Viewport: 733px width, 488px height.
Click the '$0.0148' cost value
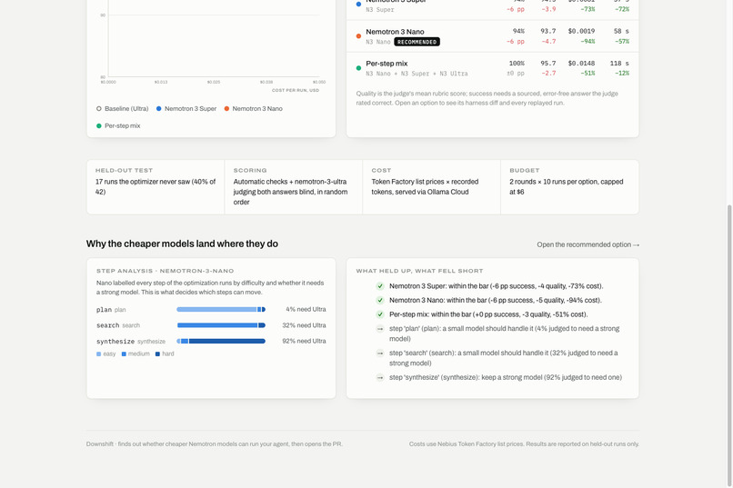pyautogui.click(x=581, y=63)
